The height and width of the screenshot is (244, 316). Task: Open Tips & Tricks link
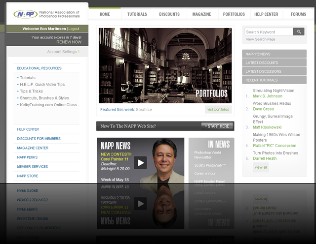31,91
